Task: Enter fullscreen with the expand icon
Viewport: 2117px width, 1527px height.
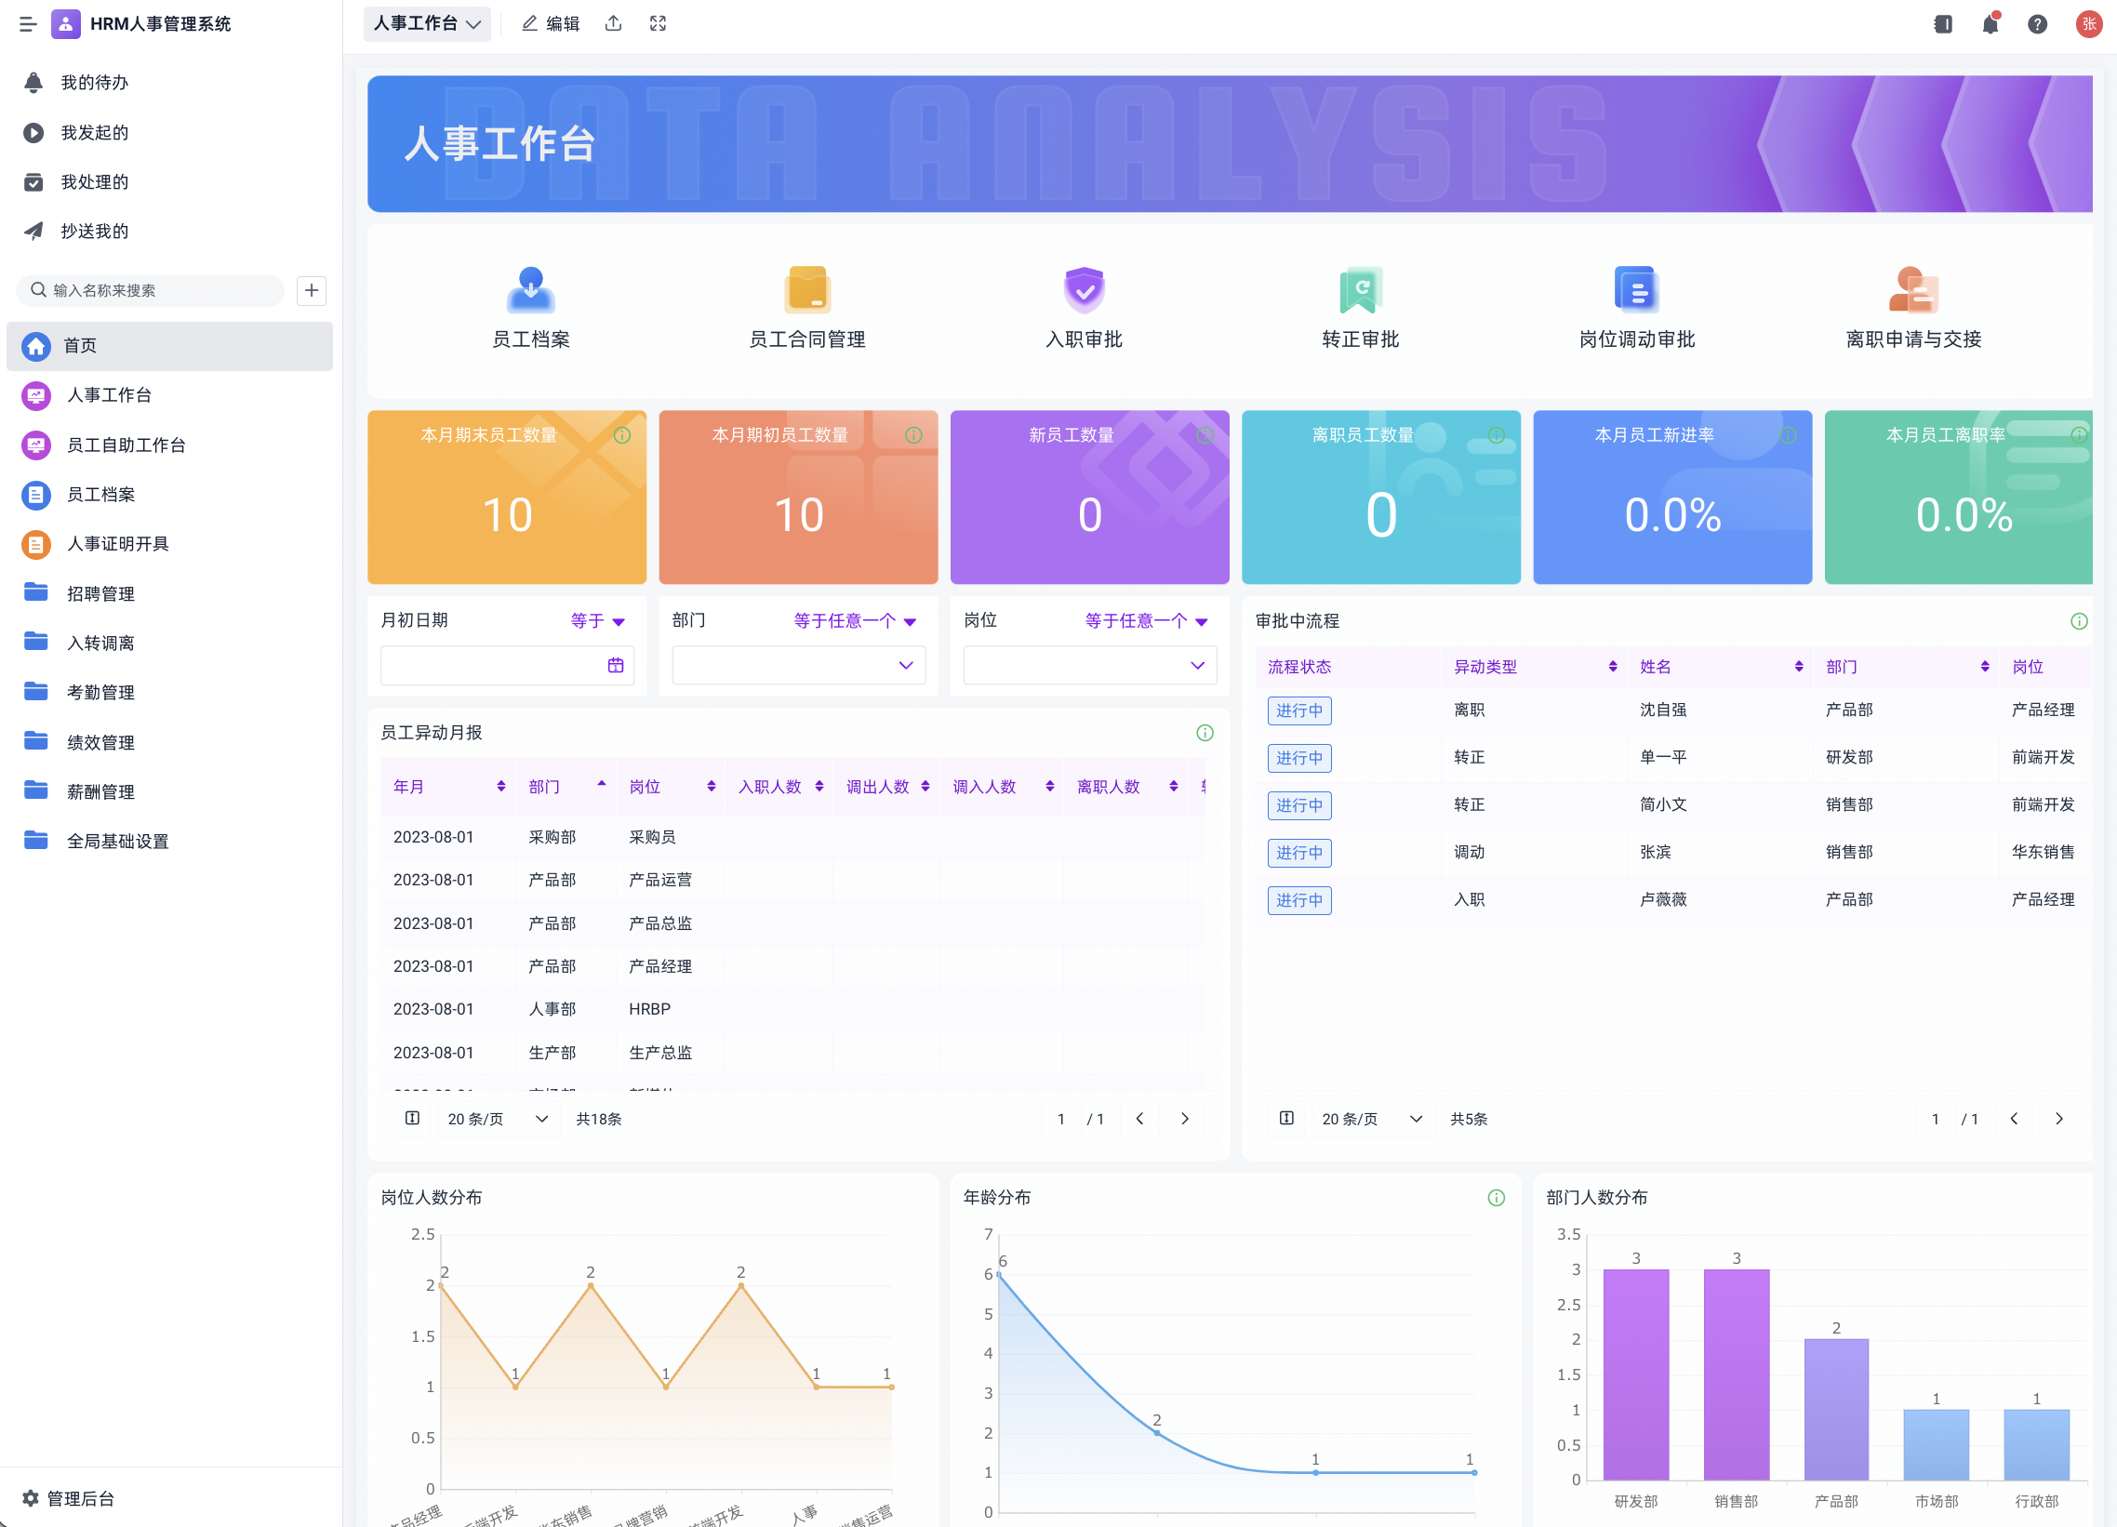Action: (658, 24)
